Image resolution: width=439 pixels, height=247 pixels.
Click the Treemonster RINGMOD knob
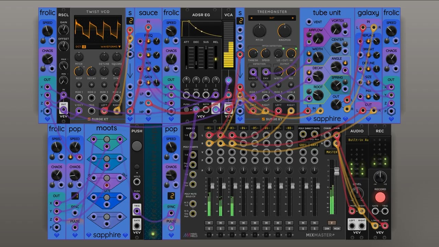click(x=285, y=31)
